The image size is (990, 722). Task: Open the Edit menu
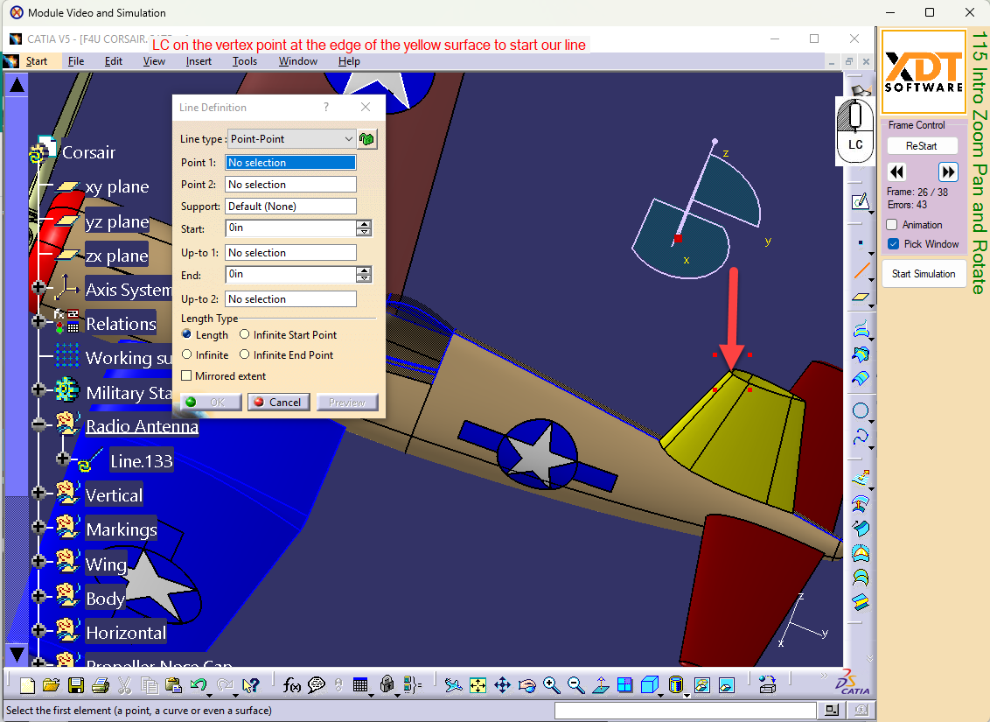tap(114, 61)
